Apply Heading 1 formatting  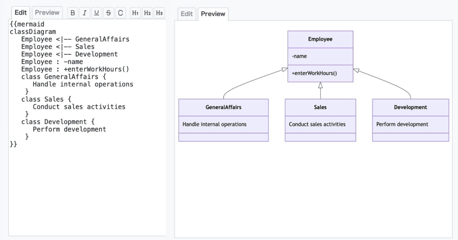click(x=135, y=13)
